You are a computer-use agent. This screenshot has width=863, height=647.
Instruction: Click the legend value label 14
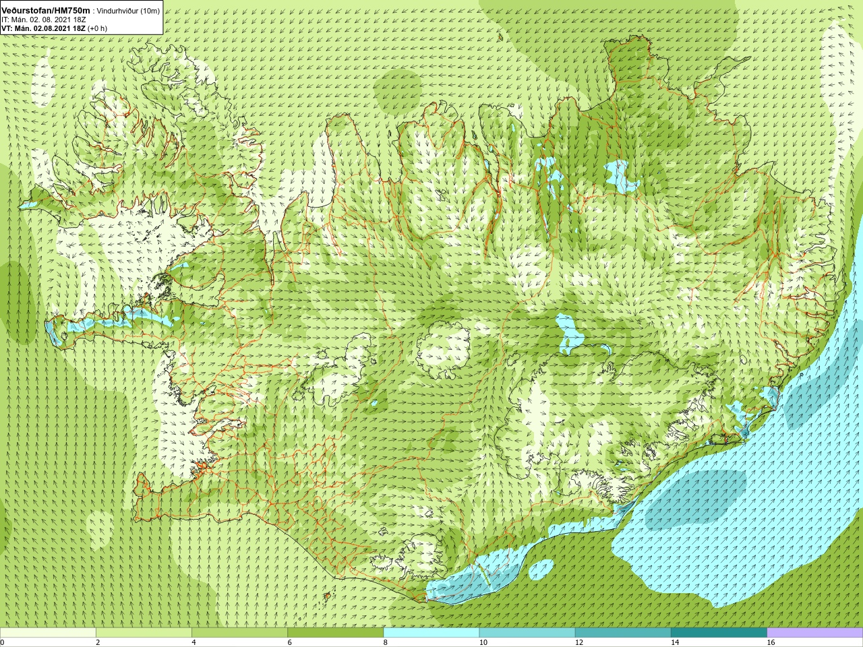[675, 642]
